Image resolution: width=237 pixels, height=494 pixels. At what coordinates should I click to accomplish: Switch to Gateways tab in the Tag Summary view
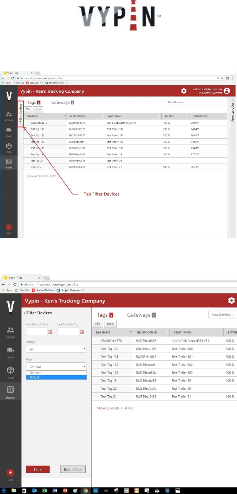[x=63, y=102]
